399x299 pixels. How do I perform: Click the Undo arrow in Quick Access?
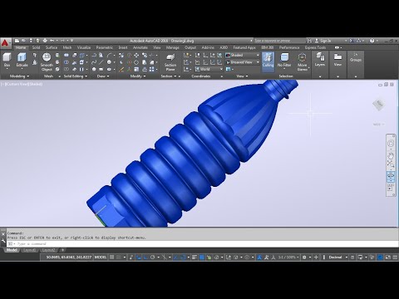52,41
